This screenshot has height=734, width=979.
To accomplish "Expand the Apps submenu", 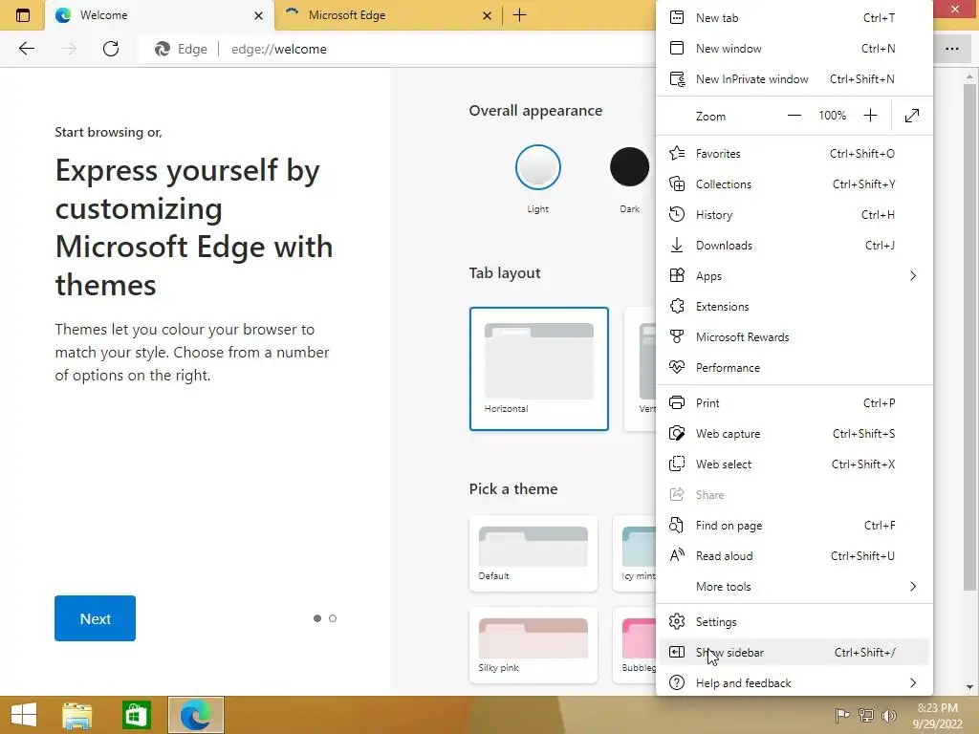I will coord(913,275).
